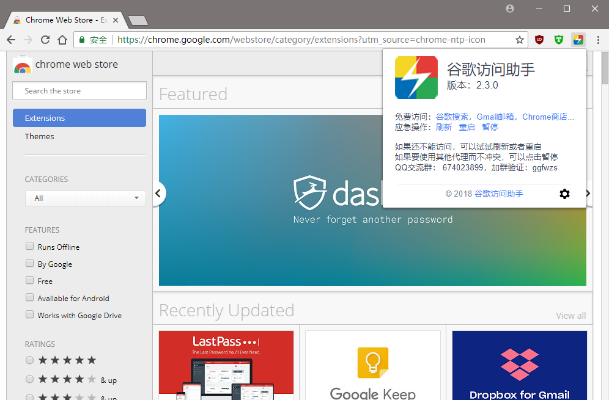Show previous featured banner with left arrow
This screenshot has height=400, width=609.
[158, 193]
